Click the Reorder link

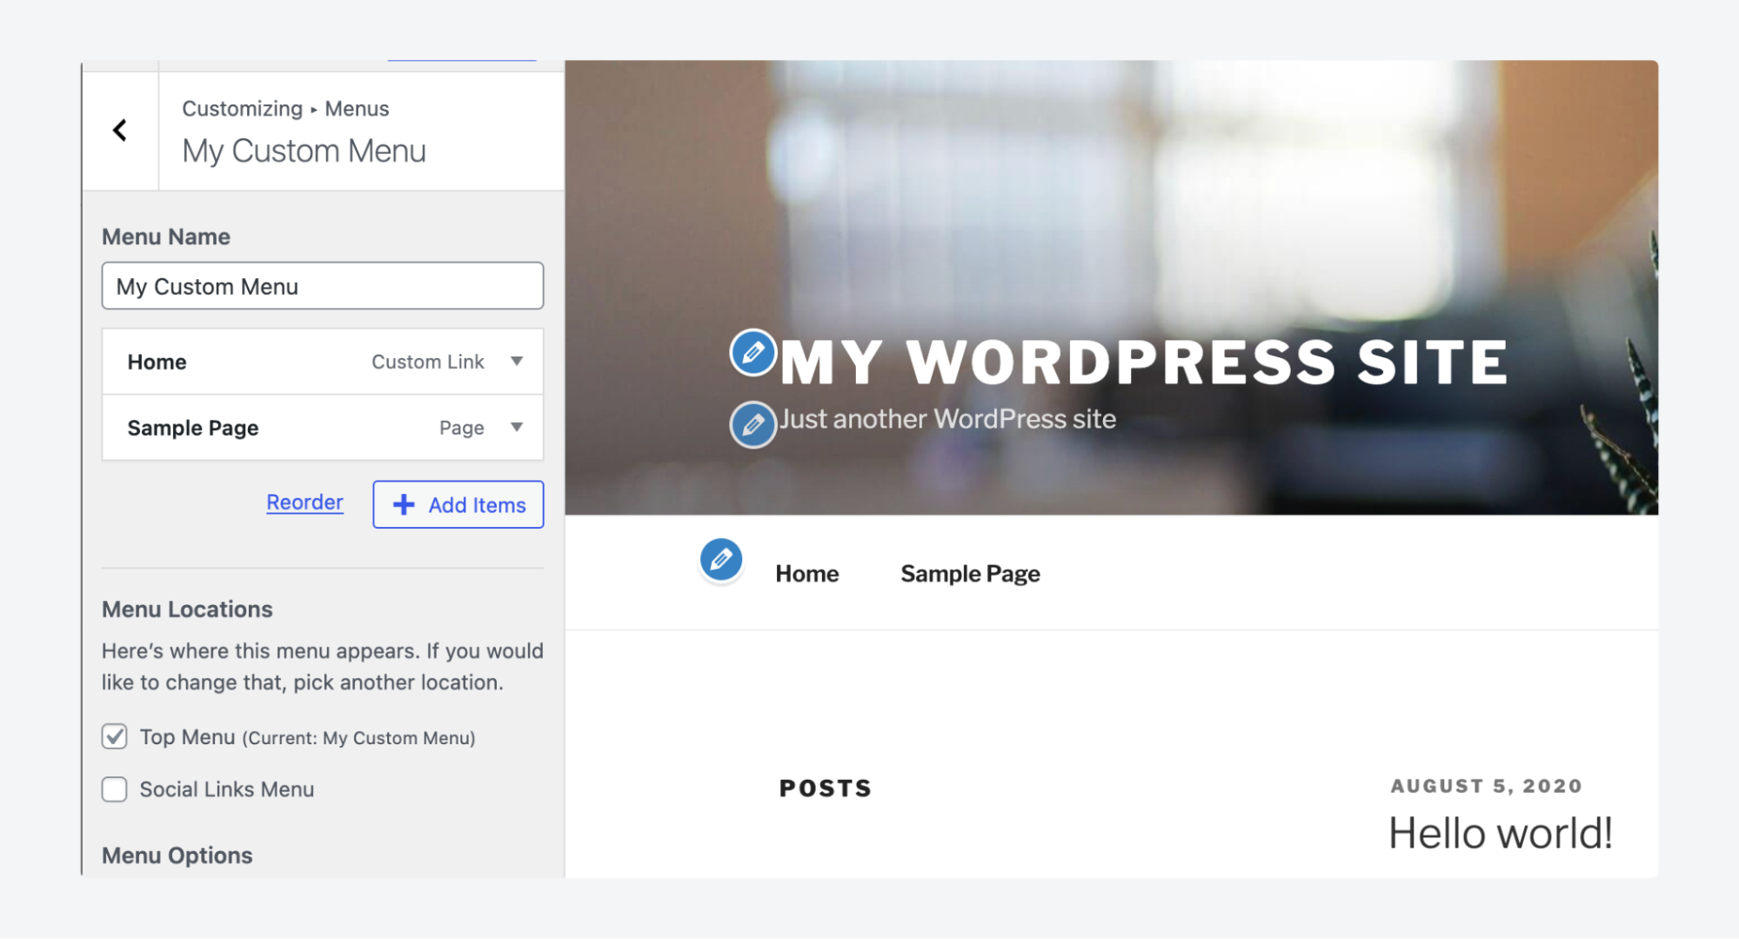point(304,502)
